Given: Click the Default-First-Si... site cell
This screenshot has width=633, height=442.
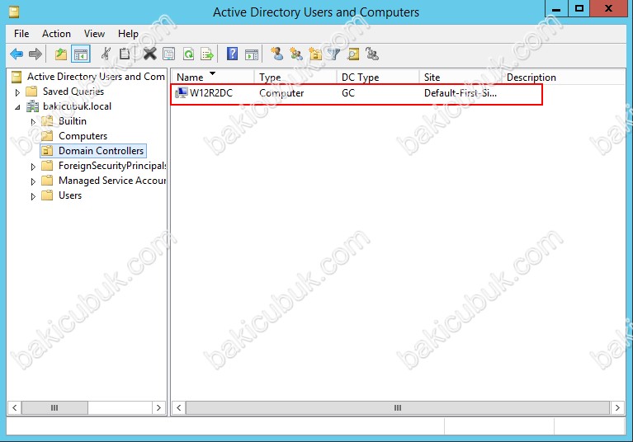Looking at the screenshot, I should click(x=461, y=93).
